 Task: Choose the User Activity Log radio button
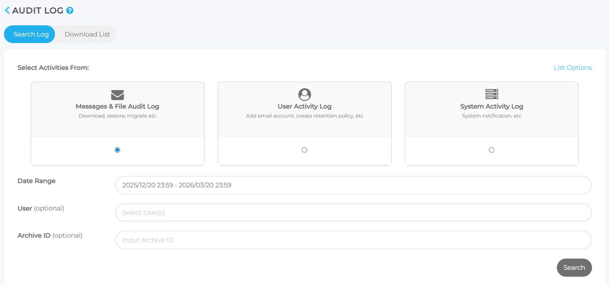pos(304,150)
